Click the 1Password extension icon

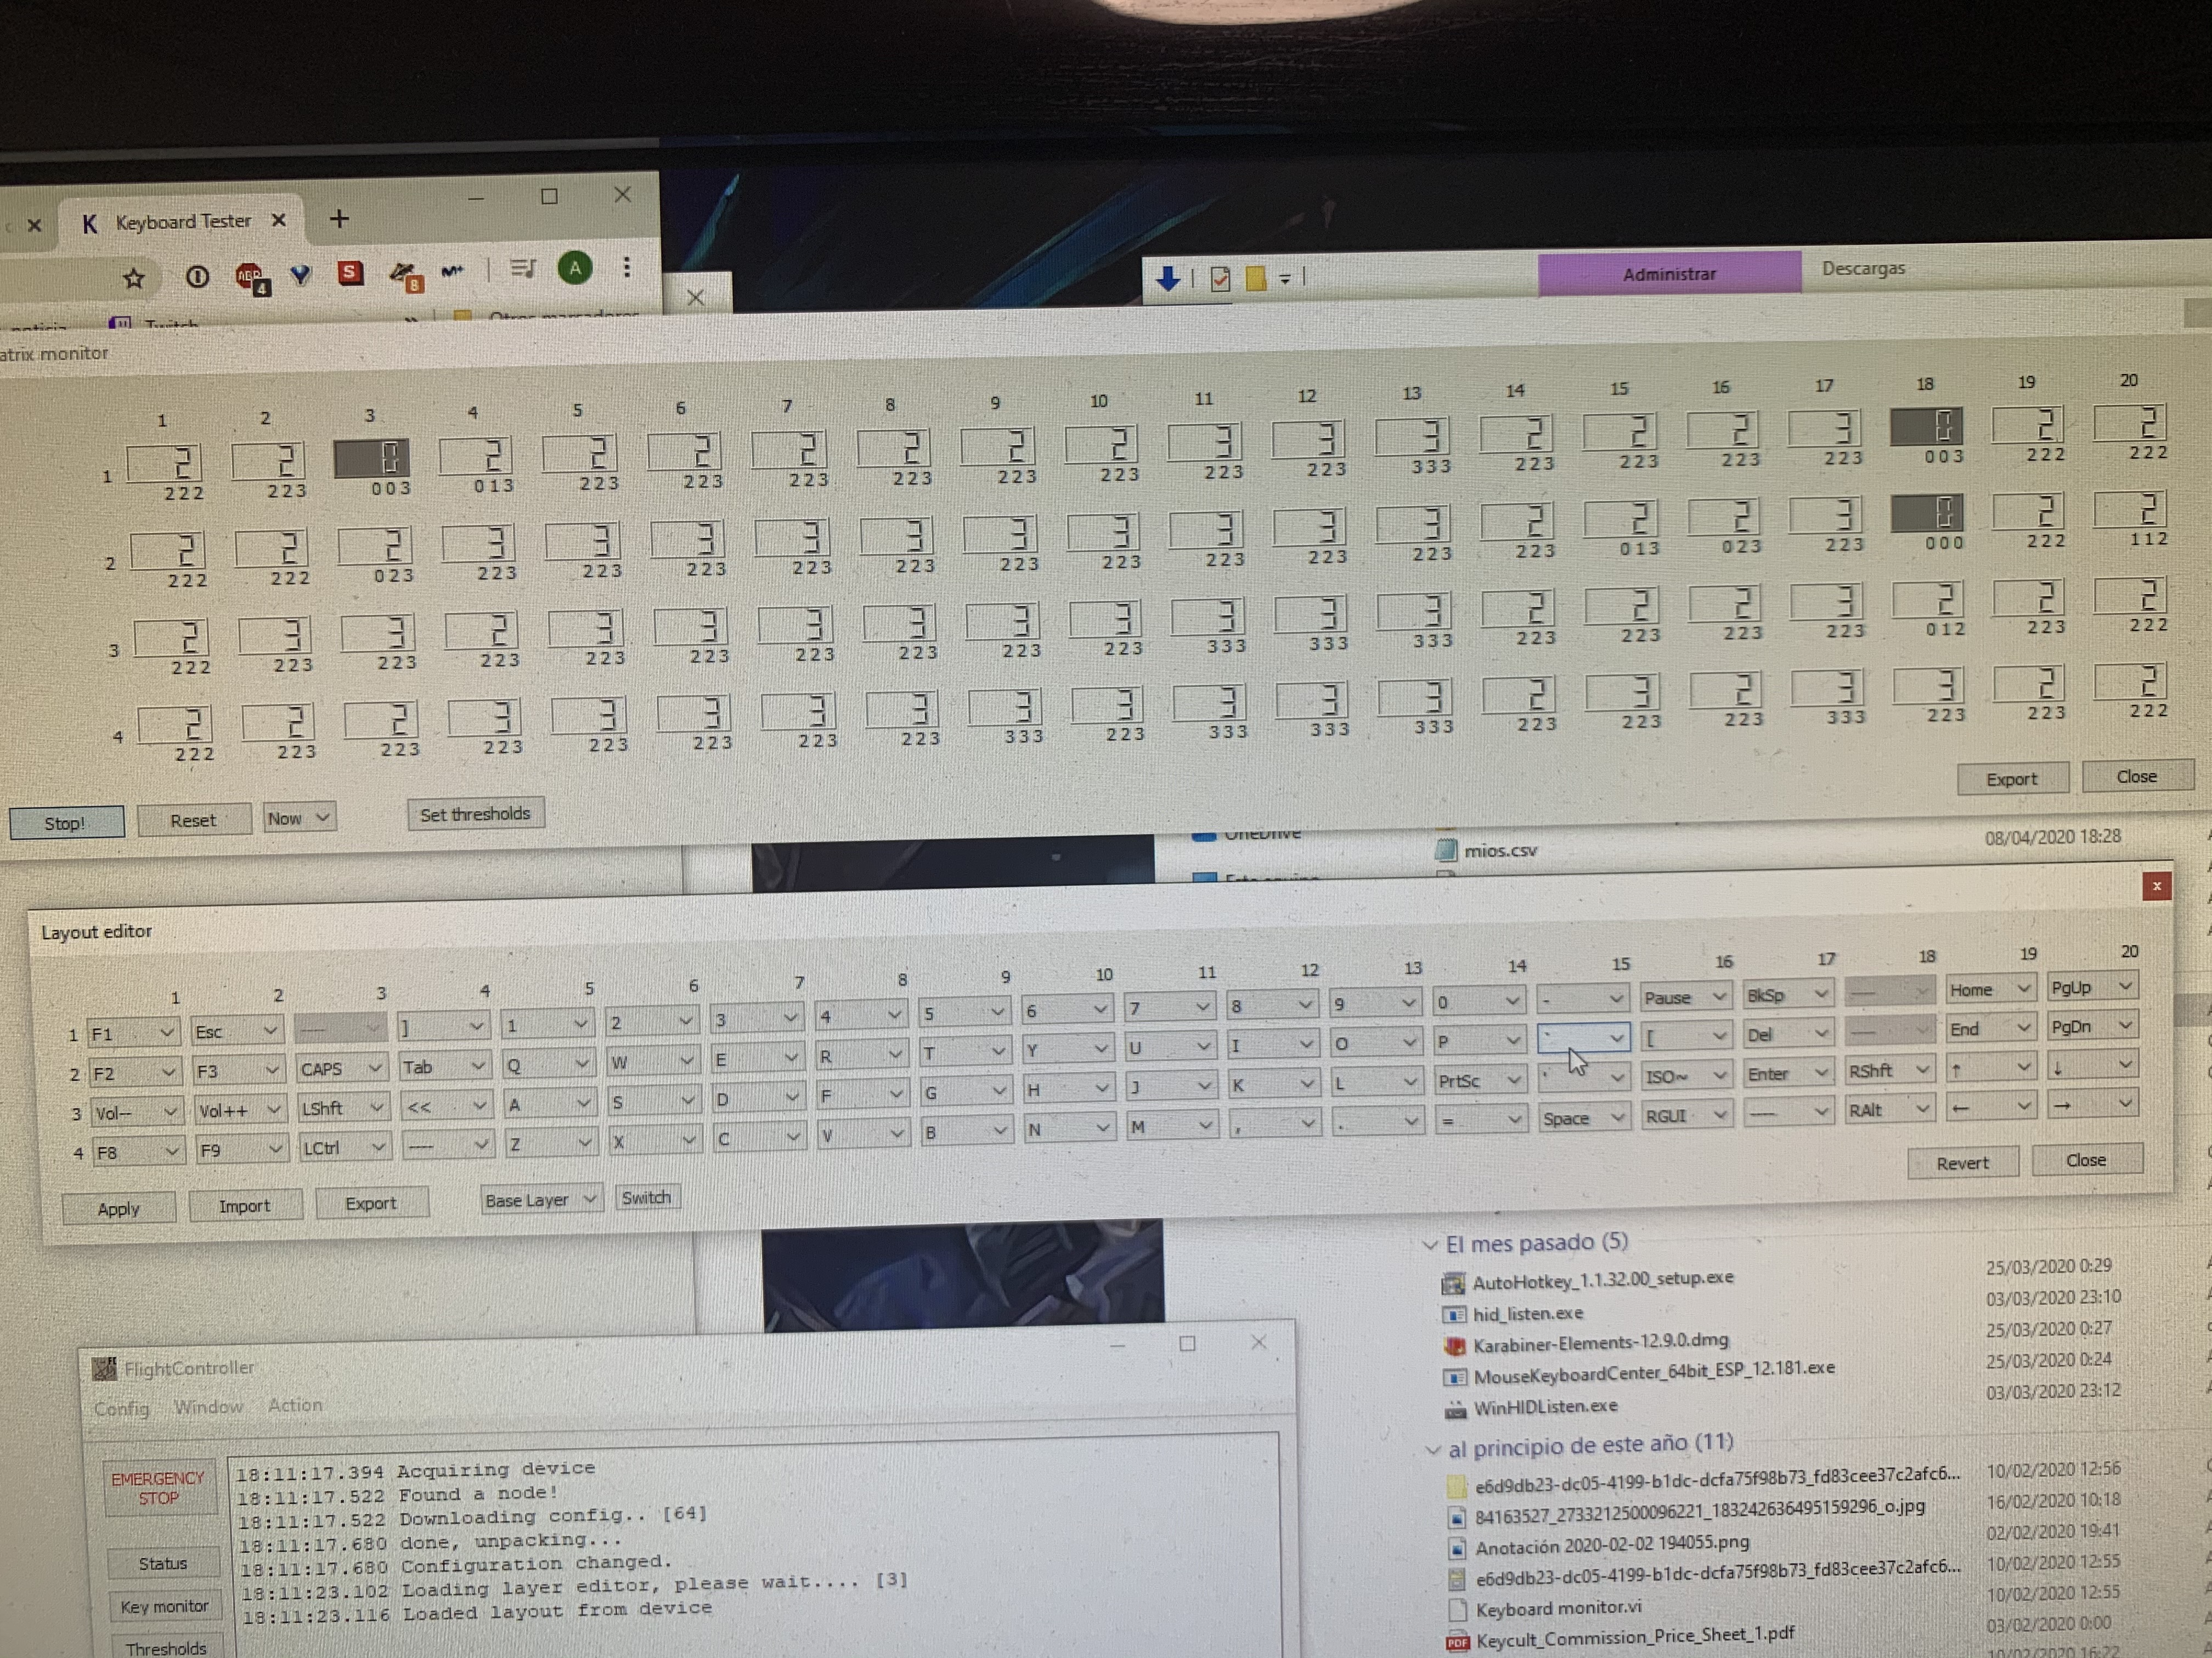coord(197,277)
